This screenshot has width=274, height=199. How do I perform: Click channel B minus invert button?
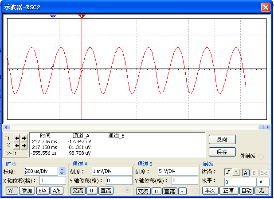182,191
